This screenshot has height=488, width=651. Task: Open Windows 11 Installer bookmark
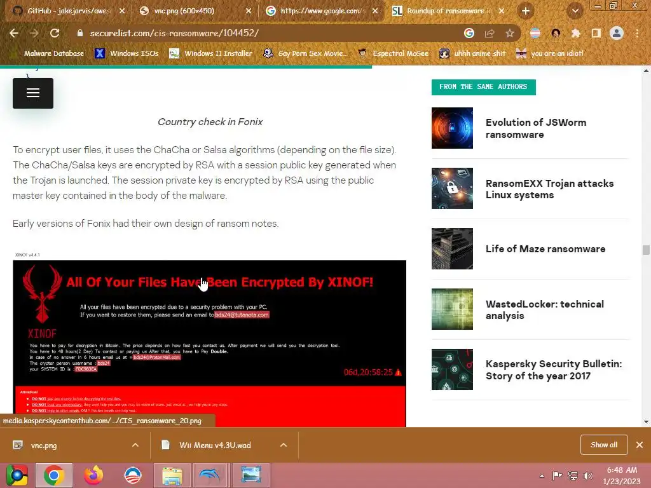tap(211, 53)
